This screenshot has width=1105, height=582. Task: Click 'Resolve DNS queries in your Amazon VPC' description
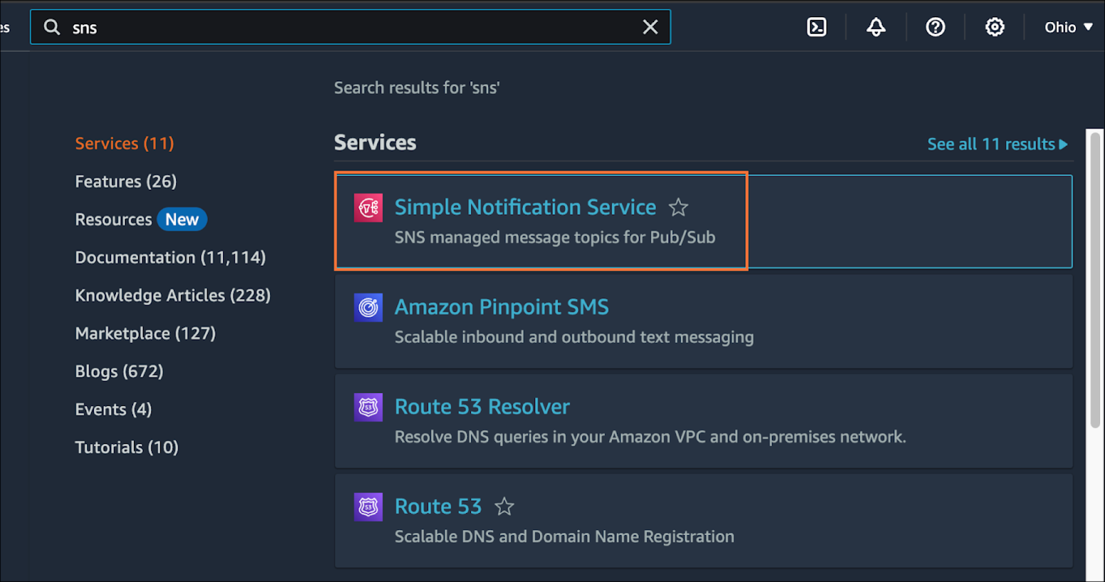point(650,437)
